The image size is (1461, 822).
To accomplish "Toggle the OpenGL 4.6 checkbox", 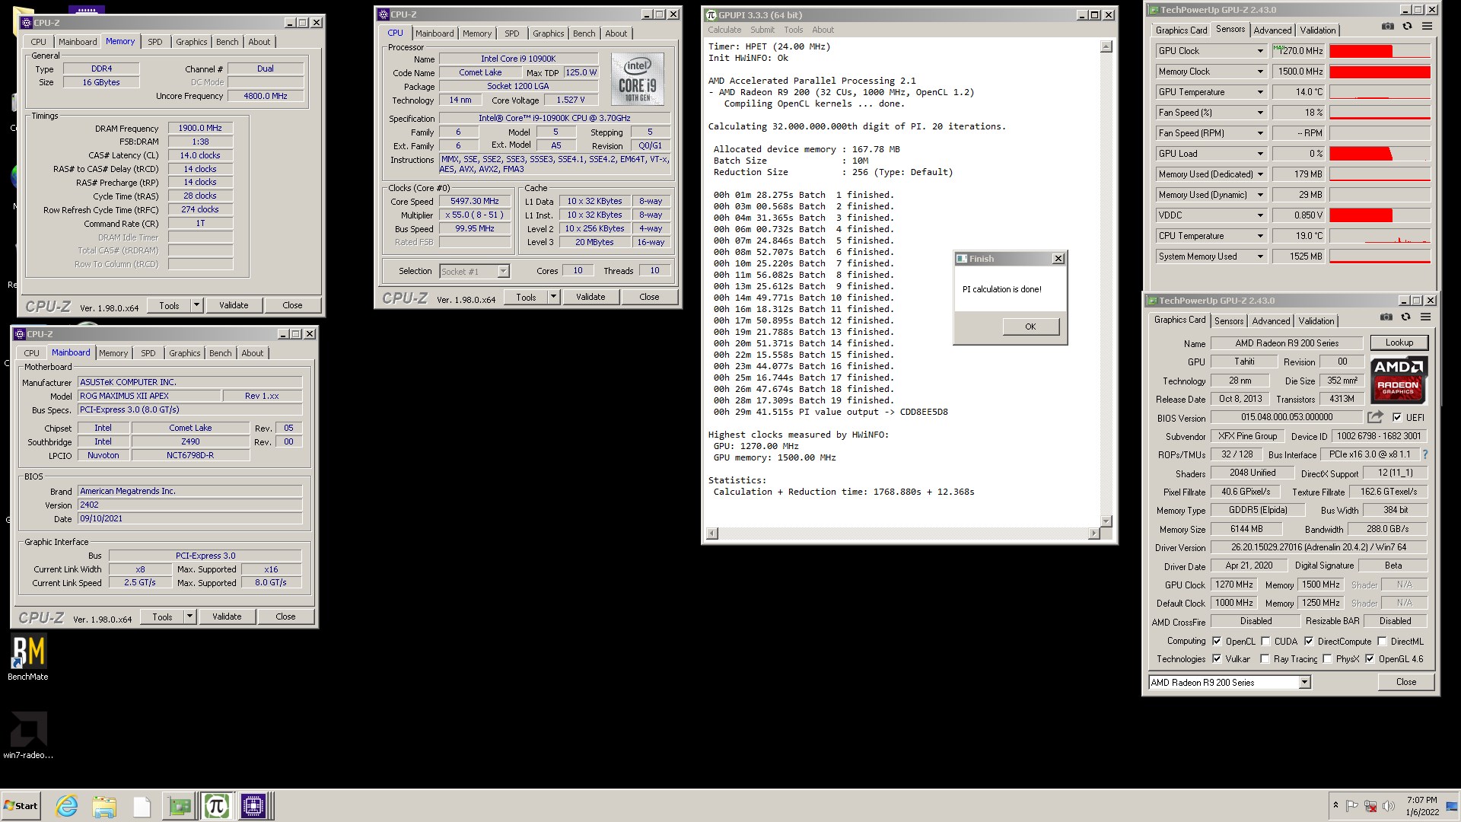I will click(x=1370, y=658).
